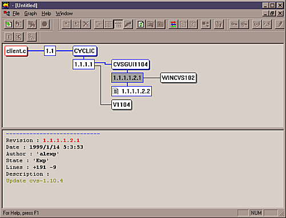286x218 pixels.
Task: Click the red stop circle icon
Action: tap(45, 25)
